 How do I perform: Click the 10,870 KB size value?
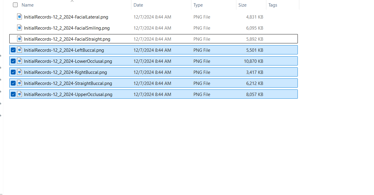253,61
